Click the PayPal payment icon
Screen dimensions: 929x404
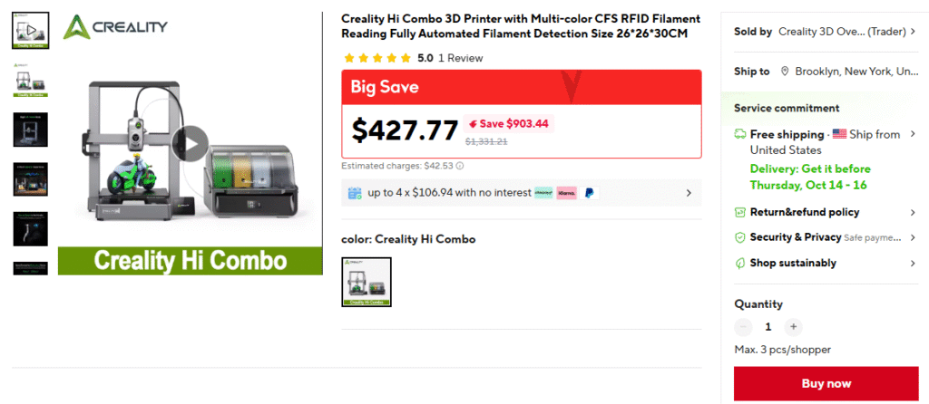[590, 193]
